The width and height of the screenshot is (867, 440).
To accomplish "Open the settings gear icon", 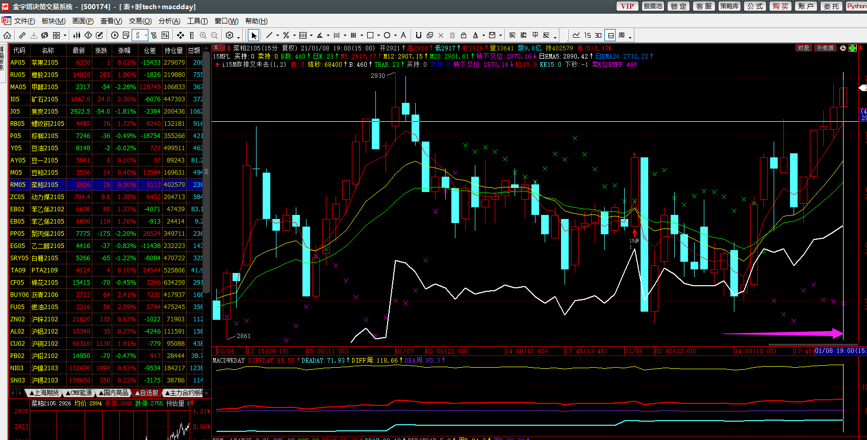I will point(229,35).
